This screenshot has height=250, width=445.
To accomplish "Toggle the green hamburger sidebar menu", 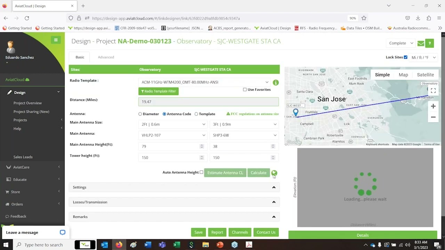I will pyautogui.click(x=56, y=40).
